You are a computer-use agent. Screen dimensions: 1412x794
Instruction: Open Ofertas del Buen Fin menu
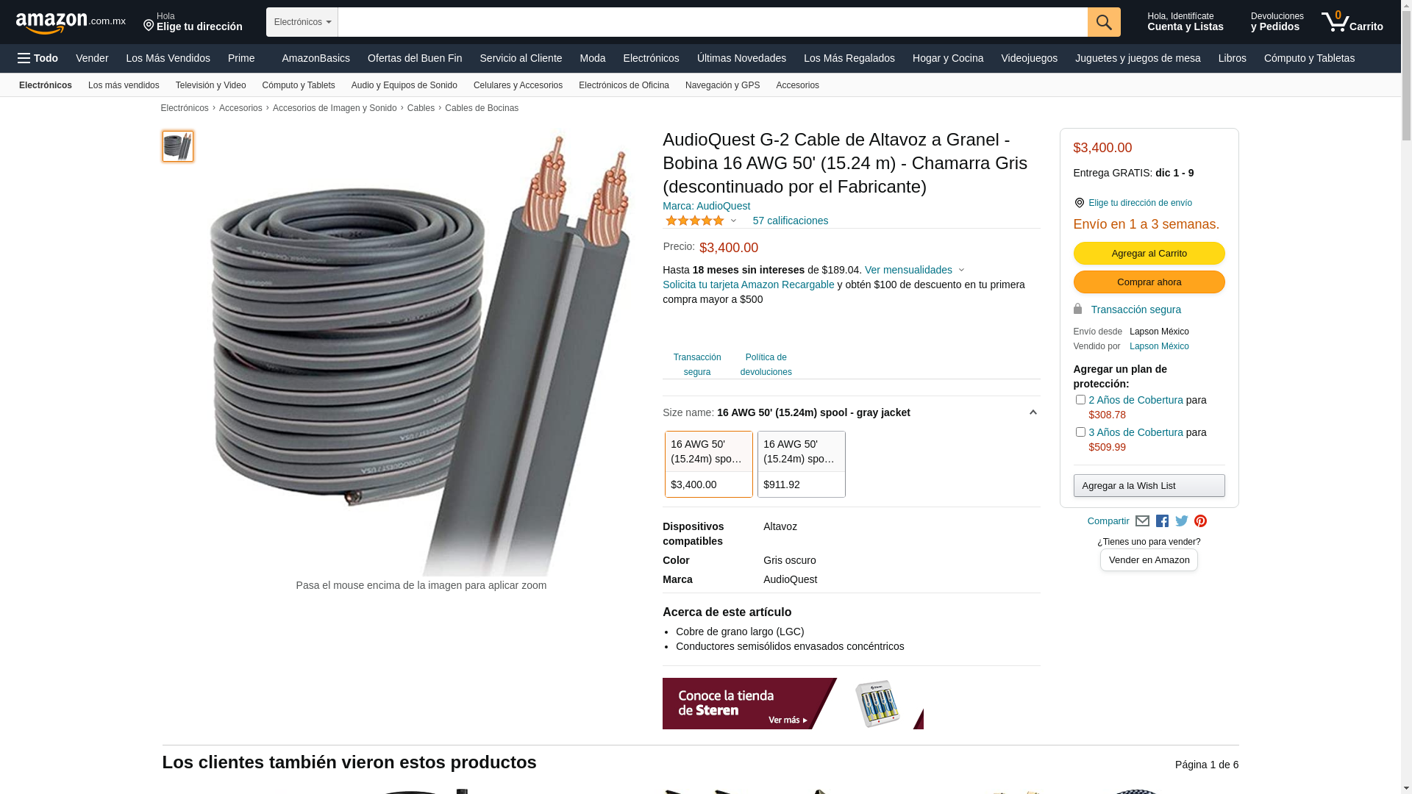pos(415,58)
